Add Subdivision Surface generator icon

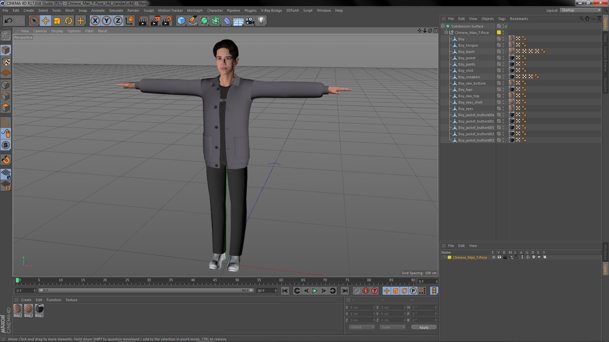point(204,21)
